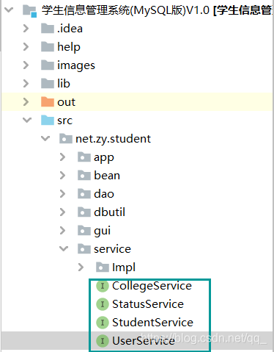The width and height of the screenshot is (274, 352).
Task: Click the service package icon
Action: pos(84,248)
